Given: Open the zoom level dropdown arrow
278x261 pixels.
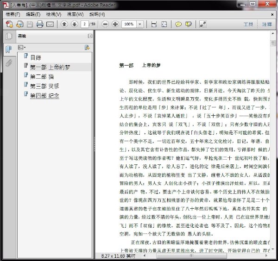Looking at the screenshot, I should (x=140, y=24).
